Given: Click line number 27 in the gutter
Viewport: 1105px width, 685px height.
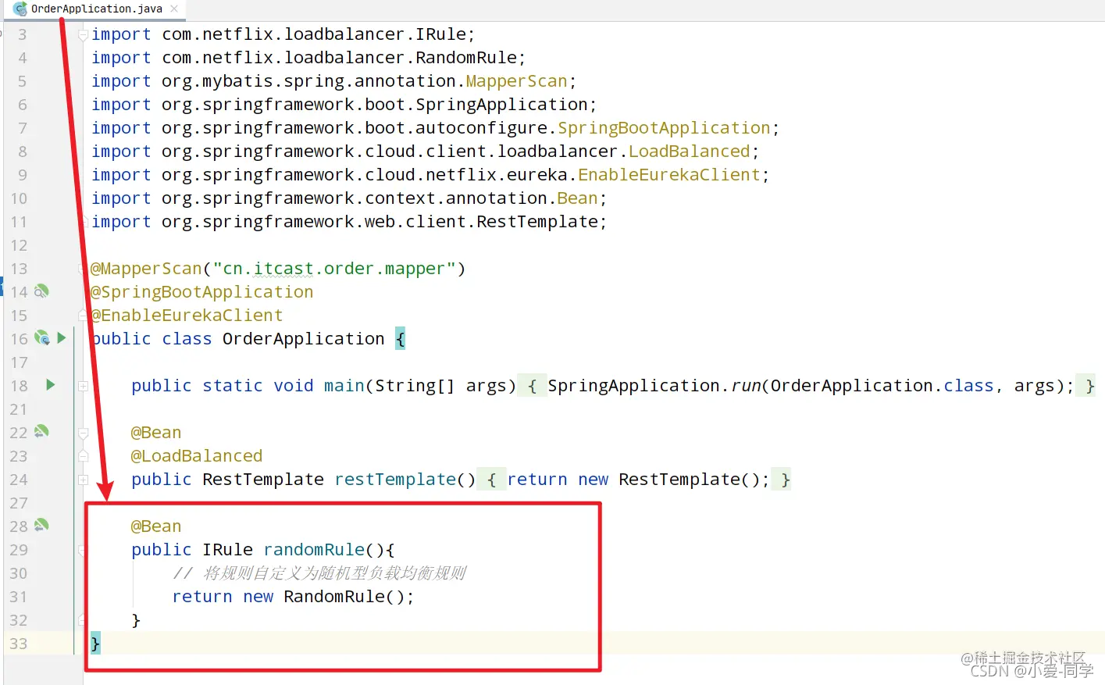Looking at the screenshot, I should [19, 503].
